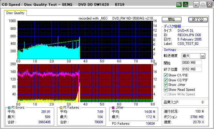Viewport: 214px width, 129px height.
Task: Click the 終了(X) exit button
Action: [198, 20]
